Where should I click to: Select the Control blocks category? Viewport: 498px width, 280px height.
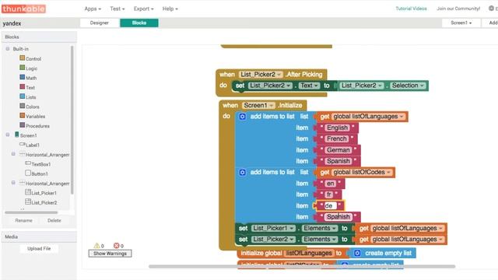(30, 58)
